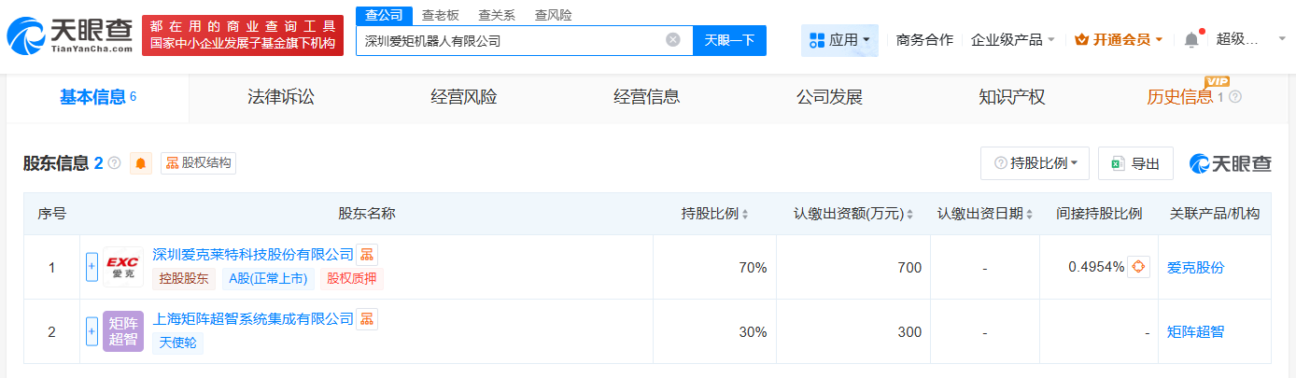Click the EXC 爱克 company logo

pyautogui.click(x=123, y=267)
